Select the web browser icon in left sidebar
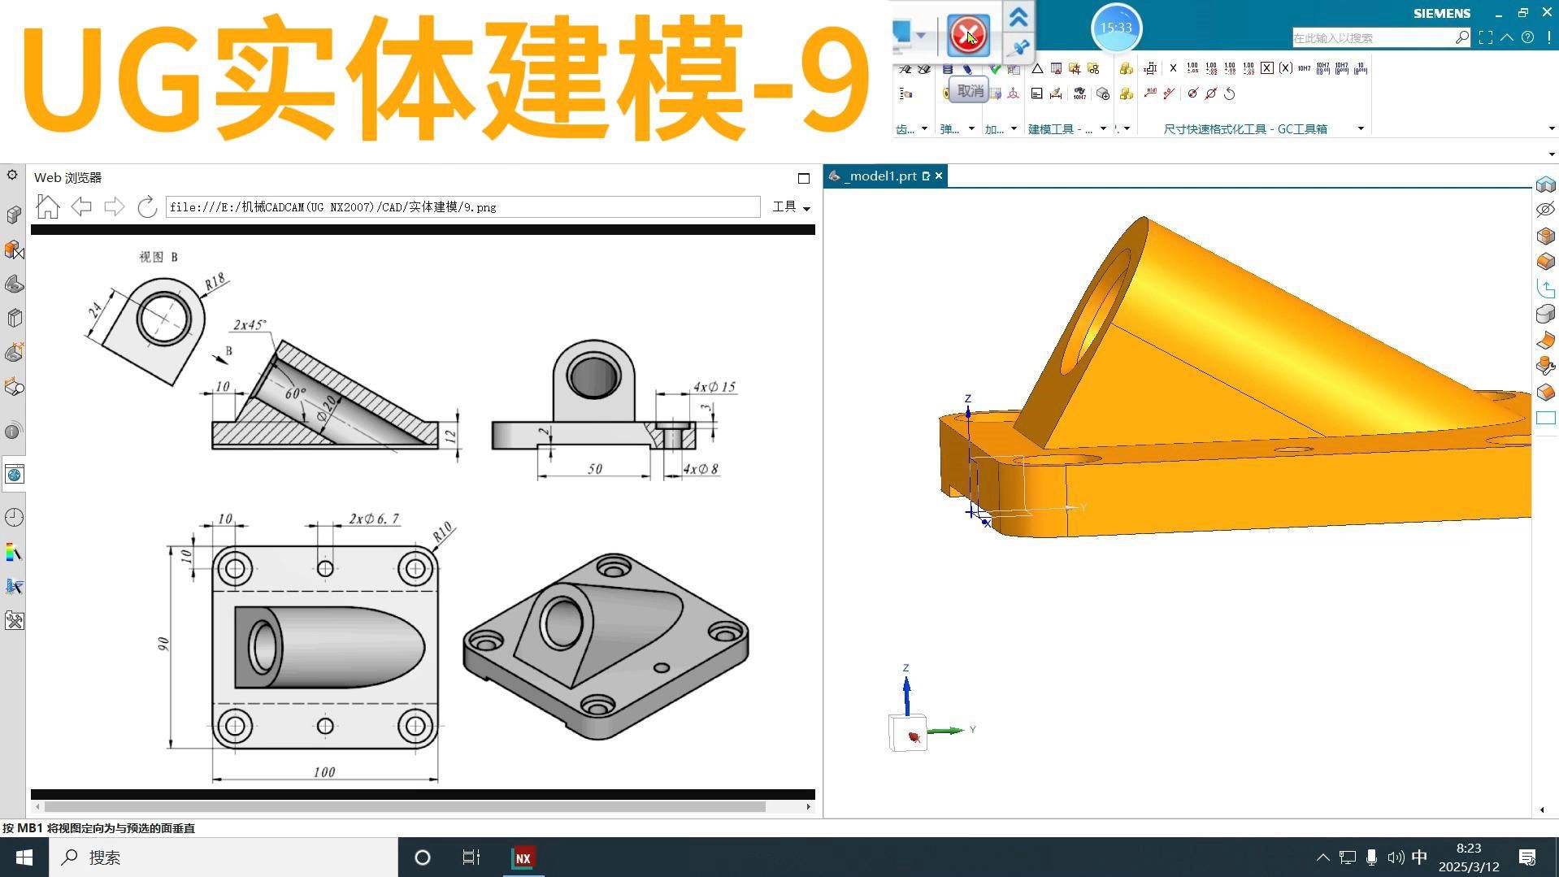The height and width of the screenshot is (877, 1559). click(x=13, y=473)
